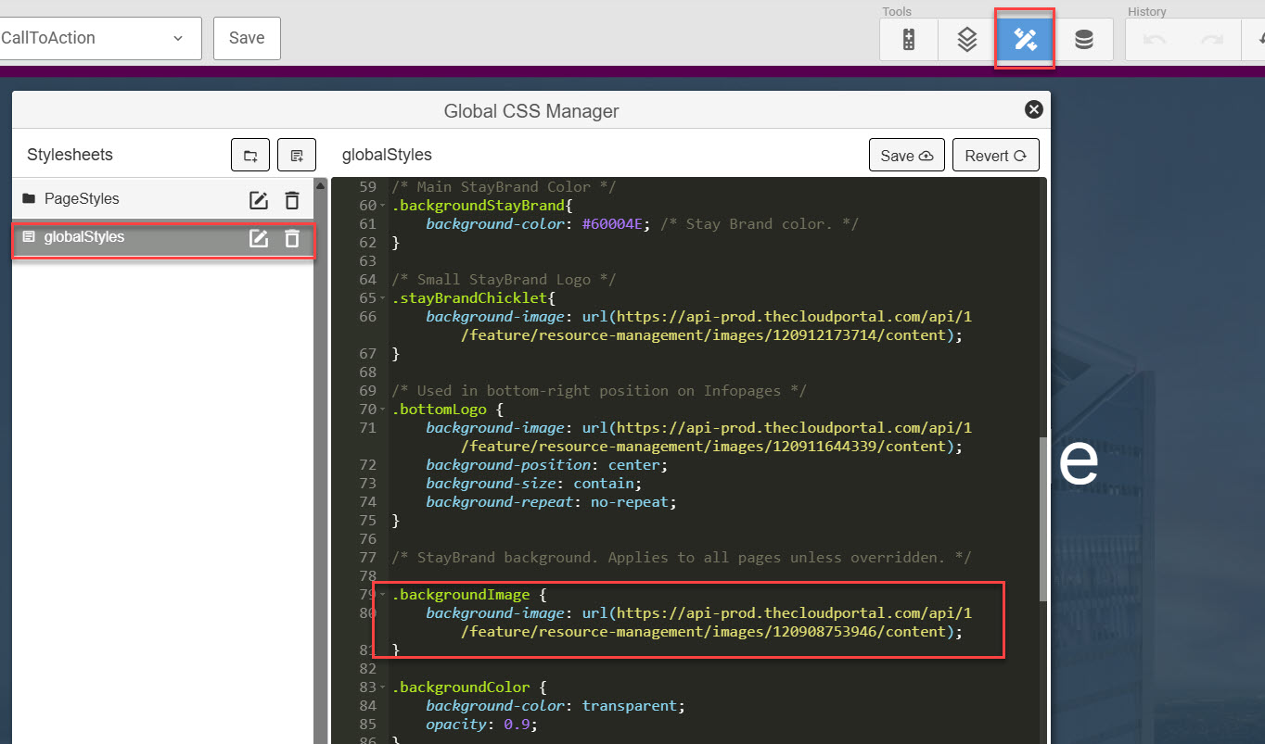Revert the globalStyles changes
The image size is (1265, 744).
[x=995, y=156]
